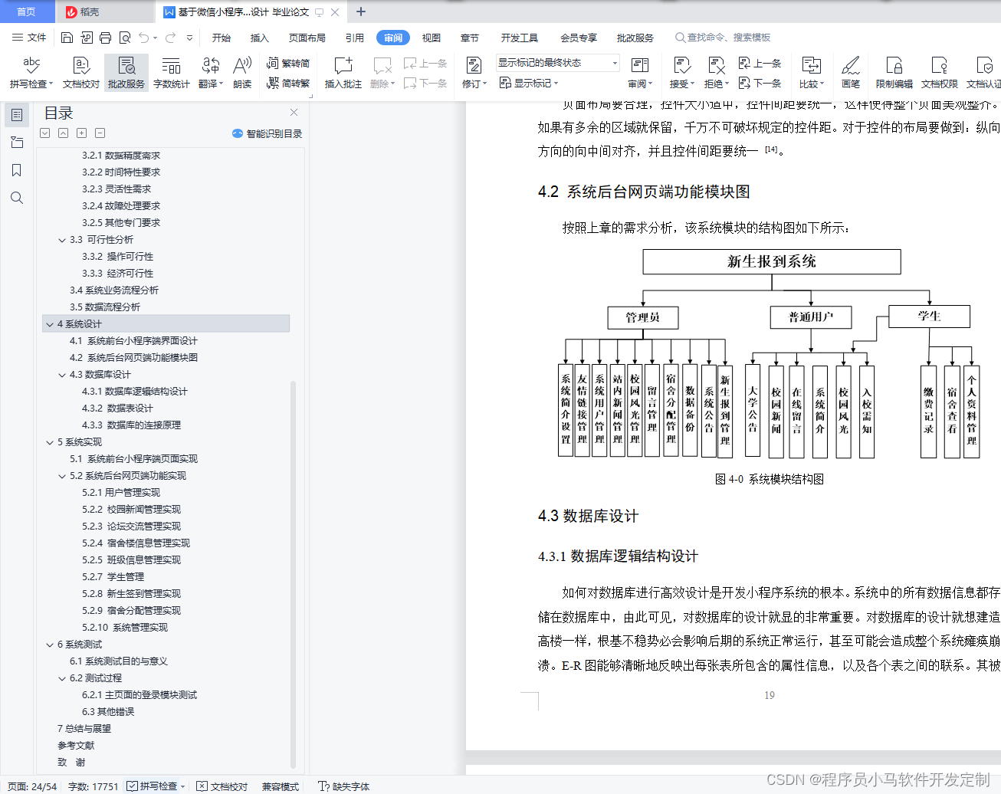This screenshot has height=794, width=1001.
Task: Switch to the 引用 ribbon tab
Action: point(355,38)
